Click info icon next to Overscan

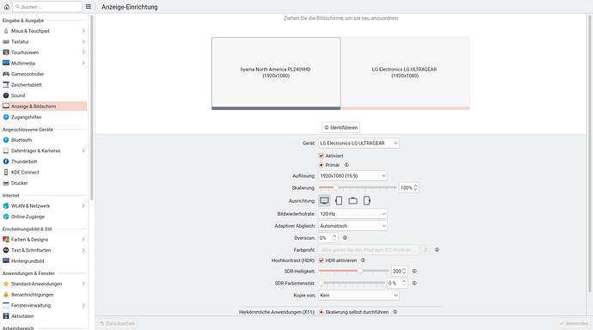tap(345, 238)
